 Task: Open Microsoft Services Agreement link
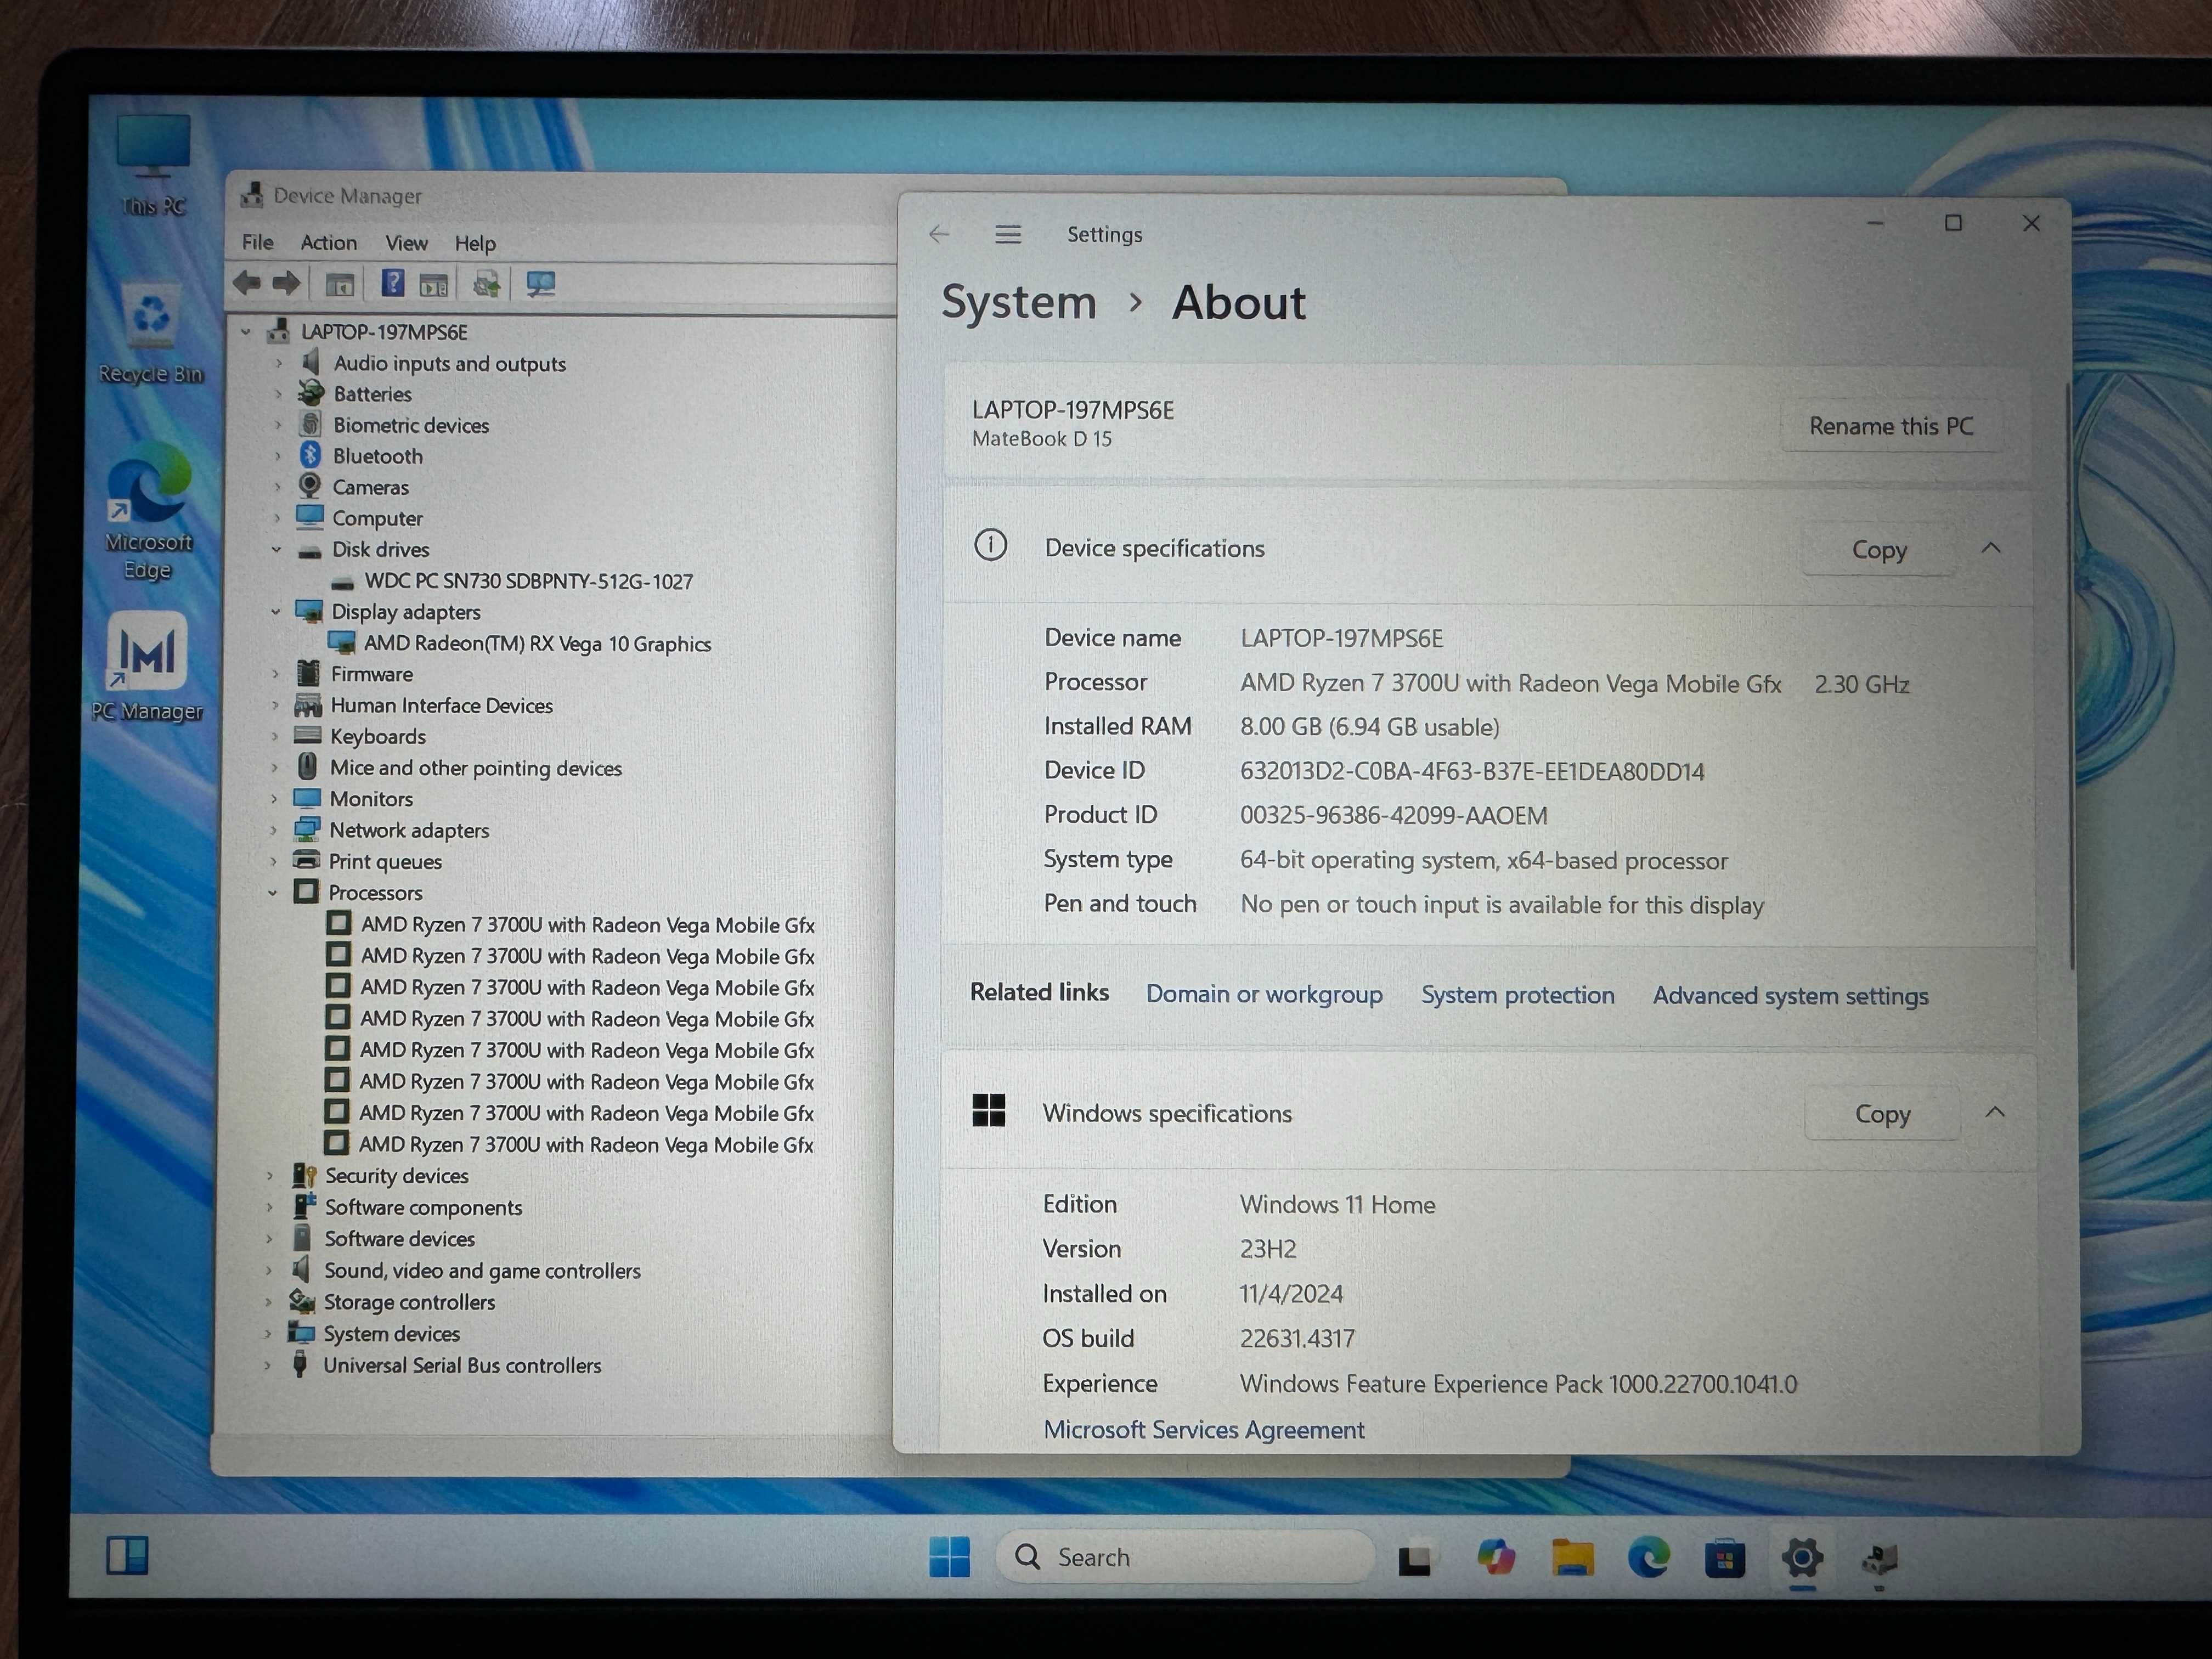(1204, 1430)
